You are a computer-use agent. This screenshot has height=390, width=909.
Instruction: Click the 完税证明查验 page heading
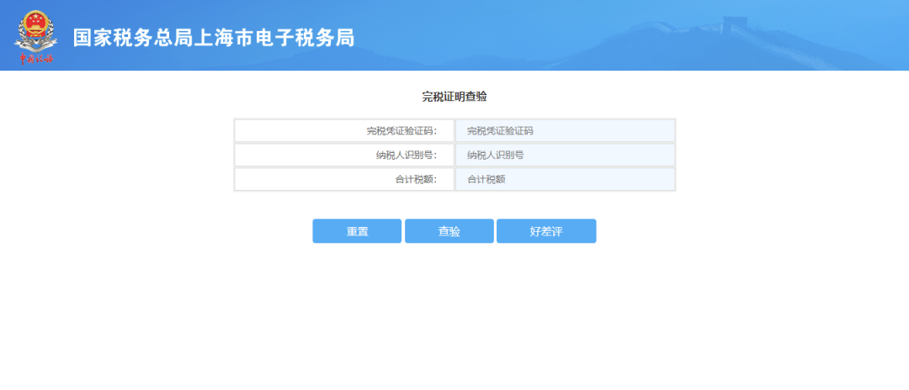point(454,97)
